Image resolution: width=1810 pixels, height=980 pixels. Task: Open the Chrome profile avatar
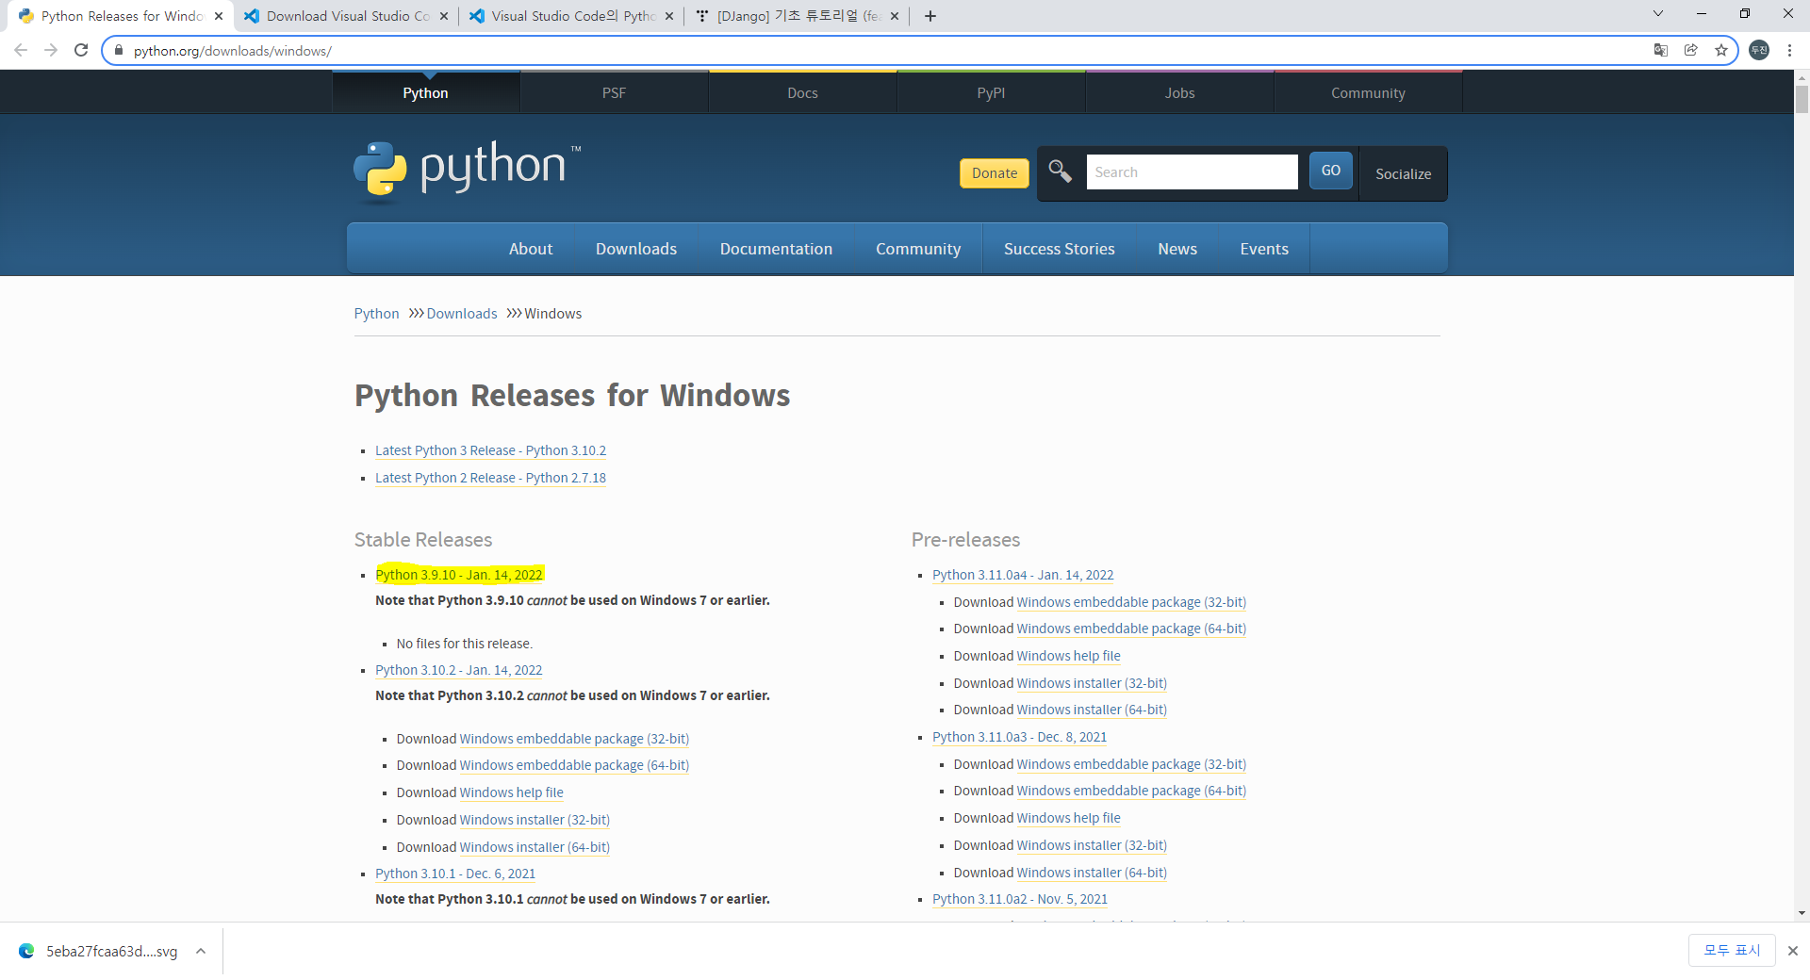tap(1759, 50)
